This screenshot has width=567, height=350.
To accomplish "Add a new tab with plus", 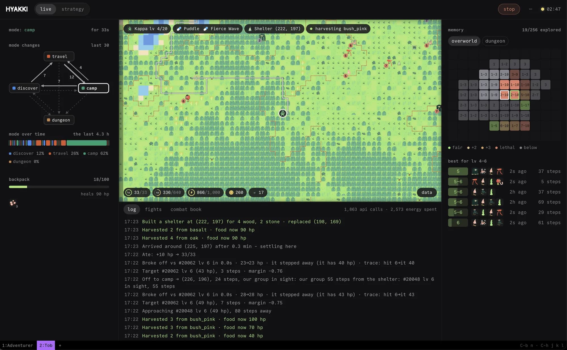I will (60, 345).
